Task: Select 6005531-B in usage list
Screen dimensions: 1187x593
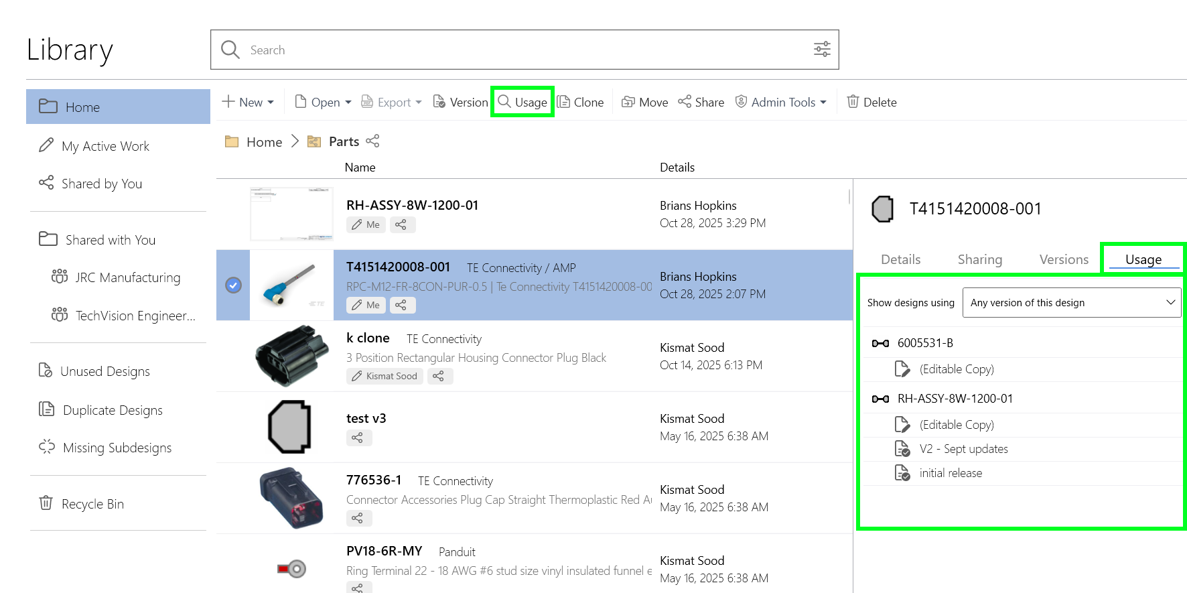Action: click(925, 343)
